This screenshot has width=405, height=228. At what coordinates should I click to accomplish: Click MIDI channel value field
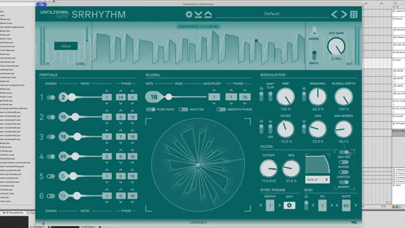[322, 205]
